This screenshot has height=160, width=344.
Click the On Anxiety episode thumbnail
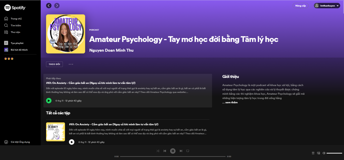coord(55,132)
